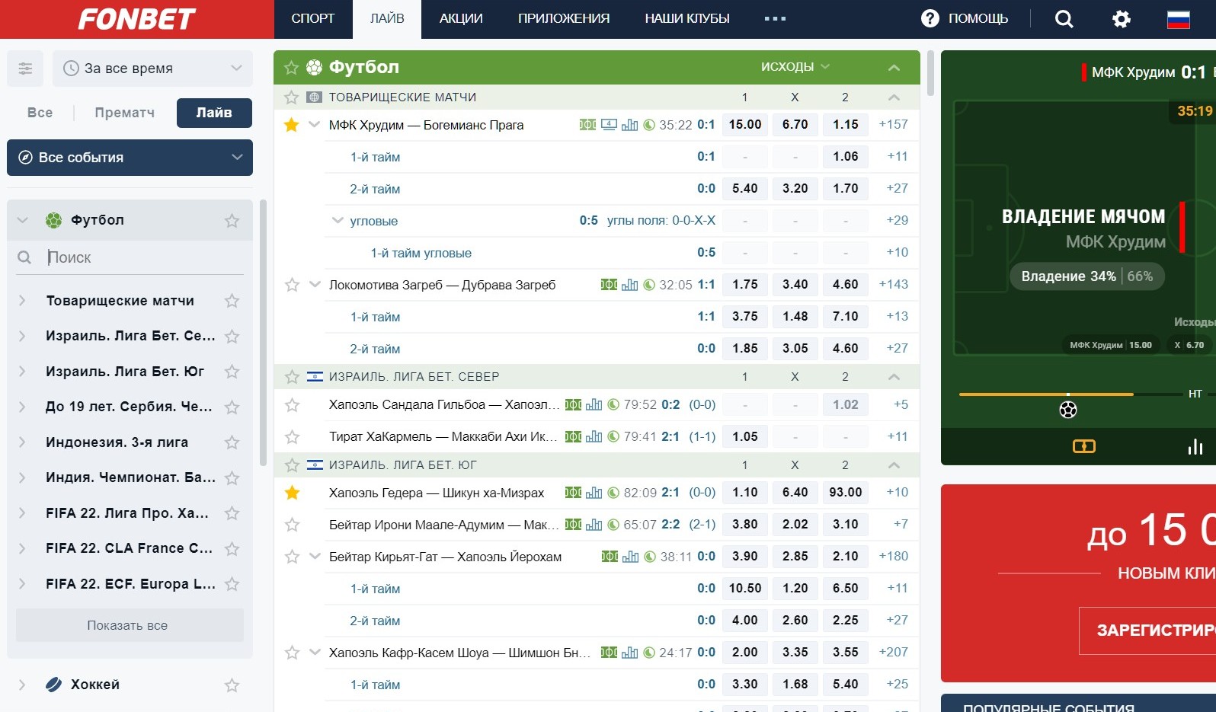Favorite Локомотива Загреб — Дубрава Загреб match
This screenshot has height=712, width=1216.
point(292,285)
